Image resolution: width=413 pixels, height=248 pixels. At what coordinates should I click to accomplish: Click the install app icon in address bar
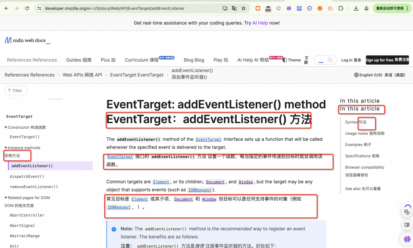point(225,9)
